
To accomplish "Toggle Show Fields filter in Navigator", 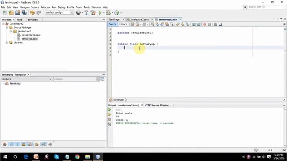I will tap(11, 144).
